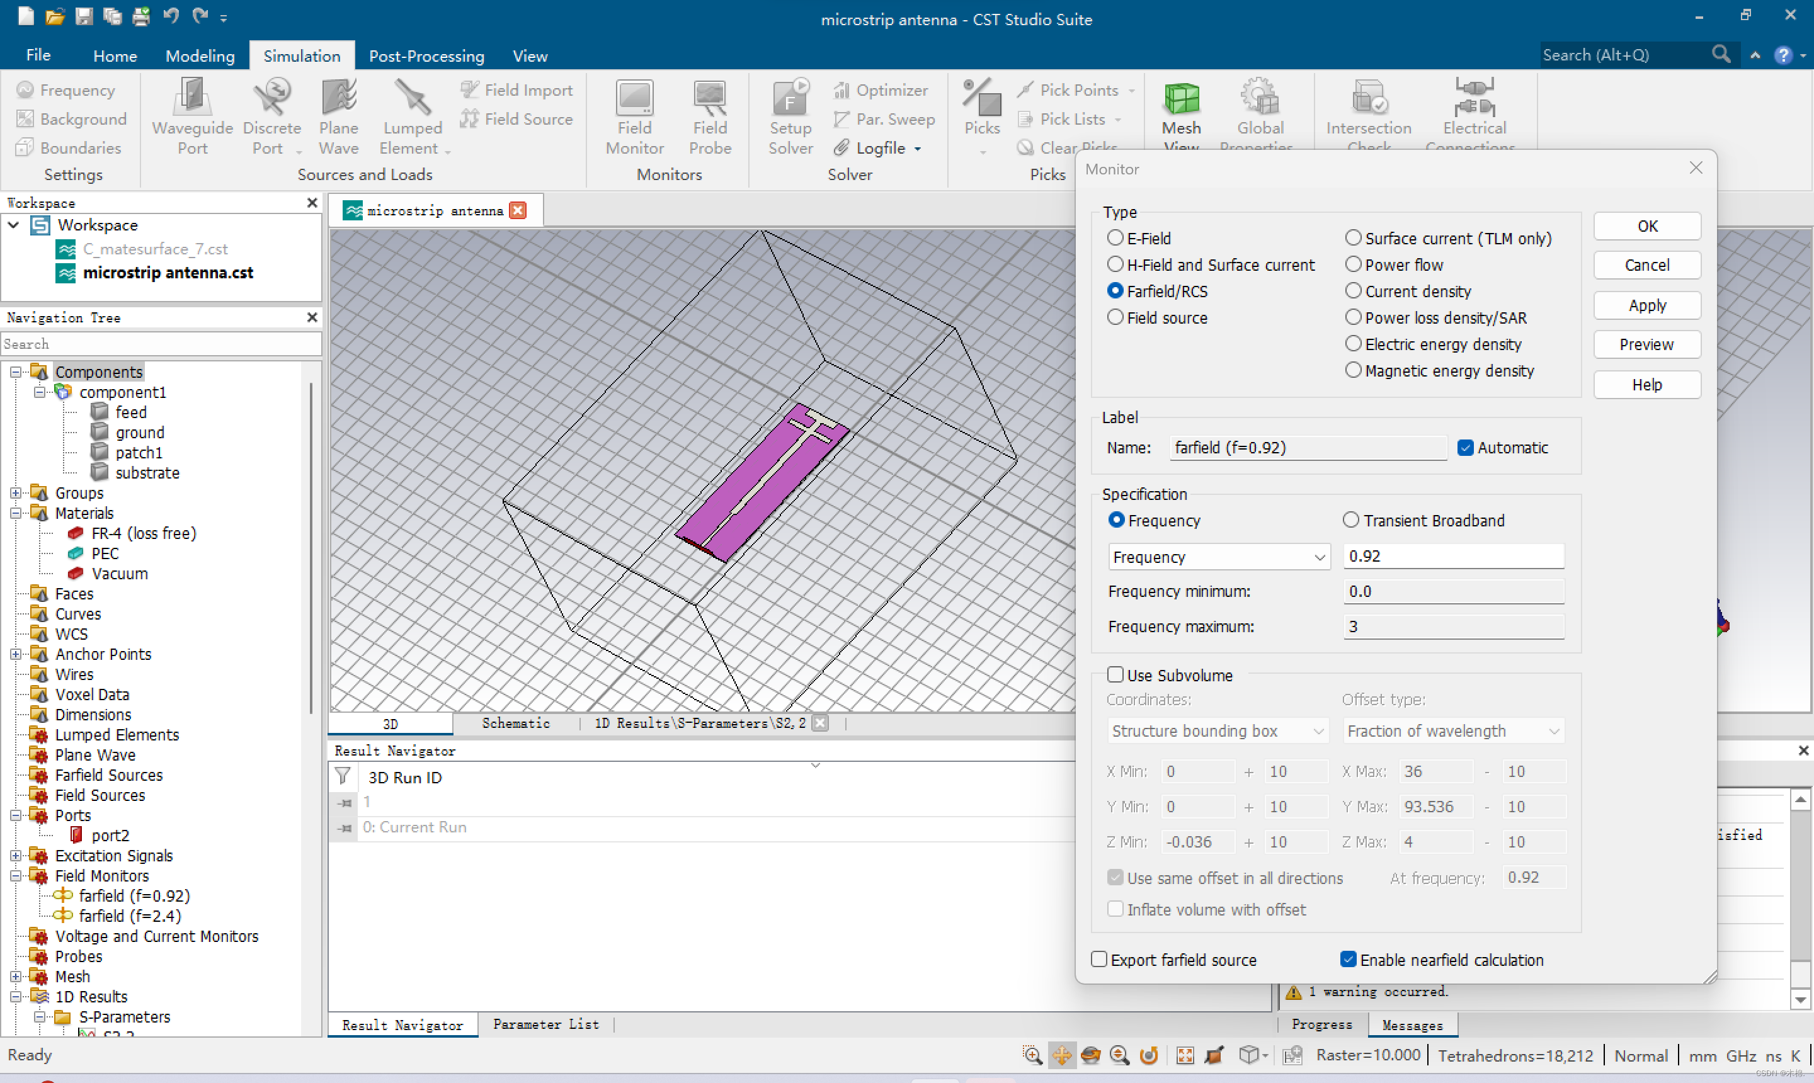The width and height of the screenshot is (1814, 1083).
Task: Open the Frequency specification dropdown
Action: [1218, 557]
